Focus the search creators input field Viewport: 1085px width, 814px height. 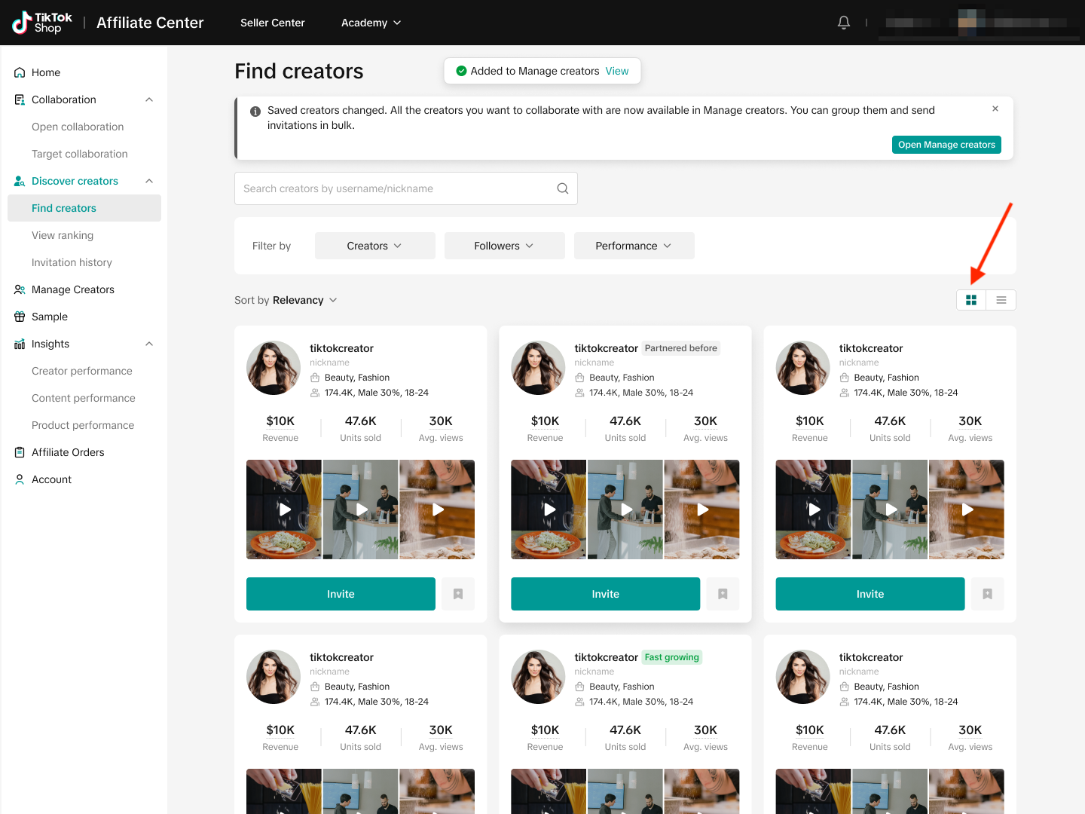(396, 188)
